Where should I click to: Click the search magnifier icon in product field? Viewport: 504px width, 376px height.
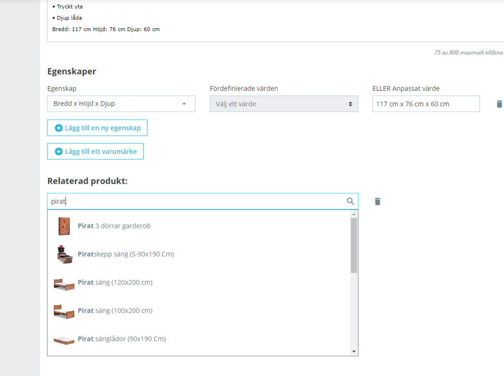click(350, 201)
